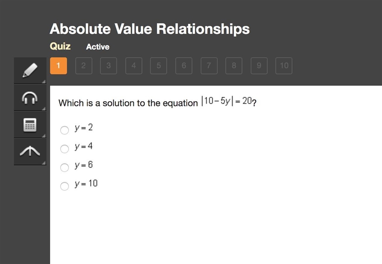The image size is (382, 264).
Task: Click the collapse toolbar arrow icon
Action: [30, 152]
